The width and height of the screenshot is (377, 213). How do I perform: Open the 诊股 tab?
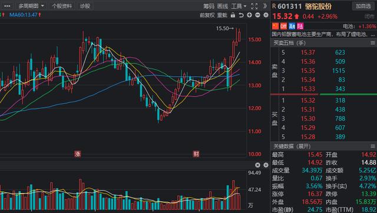click(x=85, y=6)
